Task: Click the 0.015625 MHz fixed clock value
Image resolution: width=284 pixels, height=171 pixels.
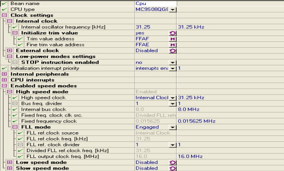Action: tap(197, 121)
